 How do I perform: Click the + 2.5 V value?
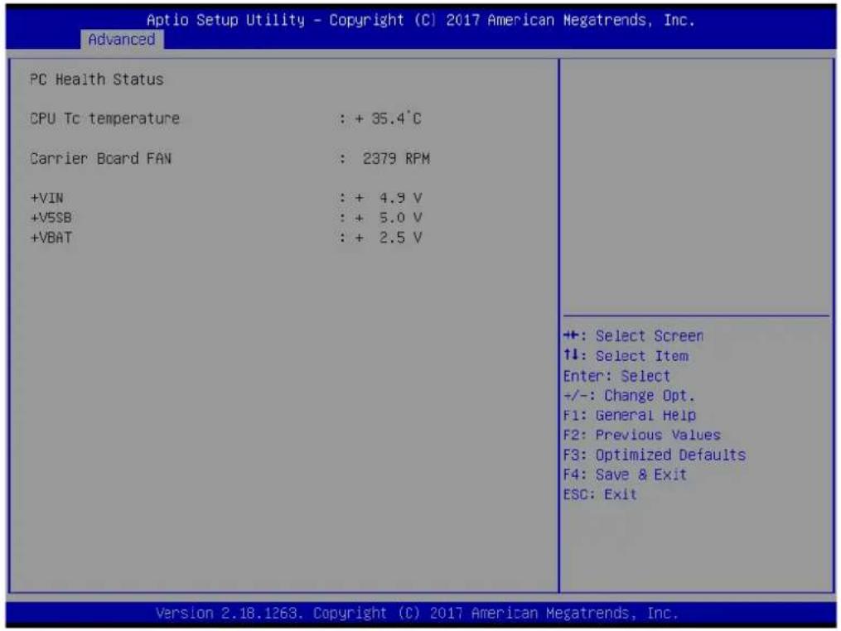(x=389, y=238)
